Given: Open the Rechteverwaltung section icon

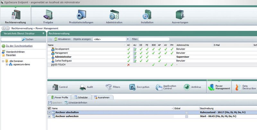Looking at the screenshot, I should pyautogui.click(x=16, y=15).
